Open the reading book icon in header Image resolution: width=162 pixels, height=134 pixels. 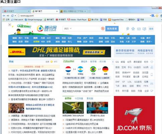[144, 29]
